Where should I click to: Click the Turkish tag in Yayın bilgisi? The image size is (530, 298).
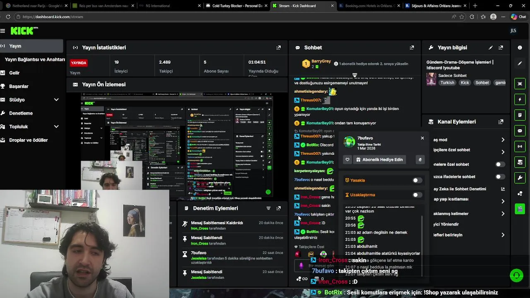447,83
